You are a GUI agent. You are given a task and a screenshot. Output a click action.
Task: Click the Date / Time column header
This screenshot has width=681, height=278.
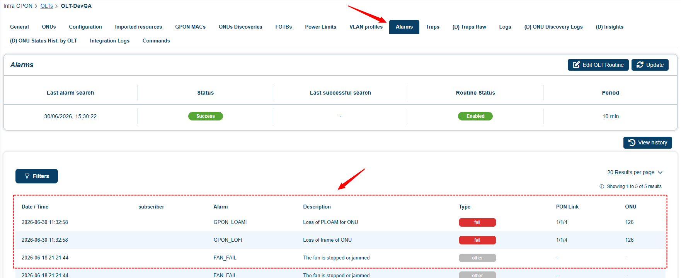[x=35, y=207]
